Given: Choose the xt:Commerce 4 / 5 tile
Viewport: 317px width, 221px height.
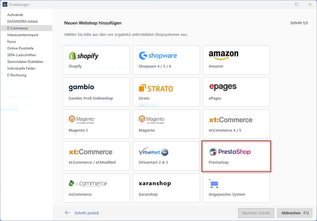Looking at the screenshot, I should click(236, 124).
